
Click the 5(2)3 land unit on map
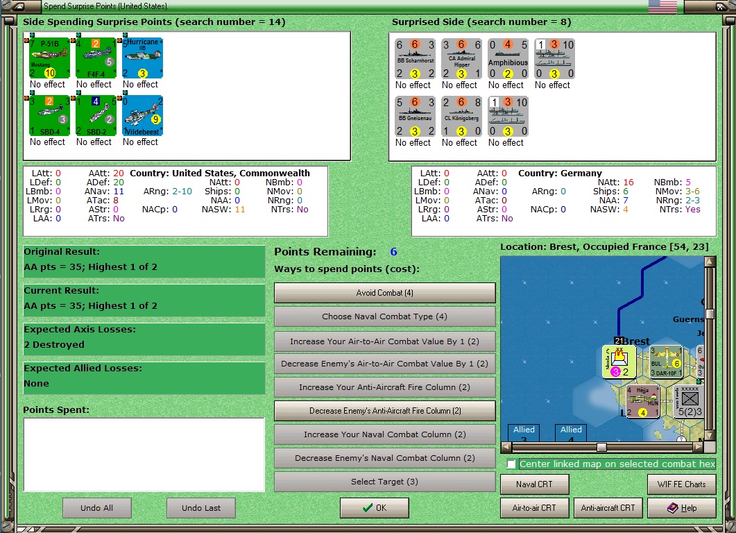point(690,402)
